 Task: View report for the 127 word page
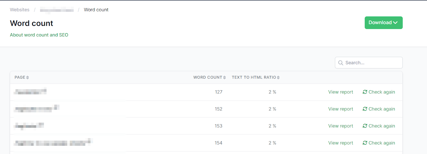point(341,92)
